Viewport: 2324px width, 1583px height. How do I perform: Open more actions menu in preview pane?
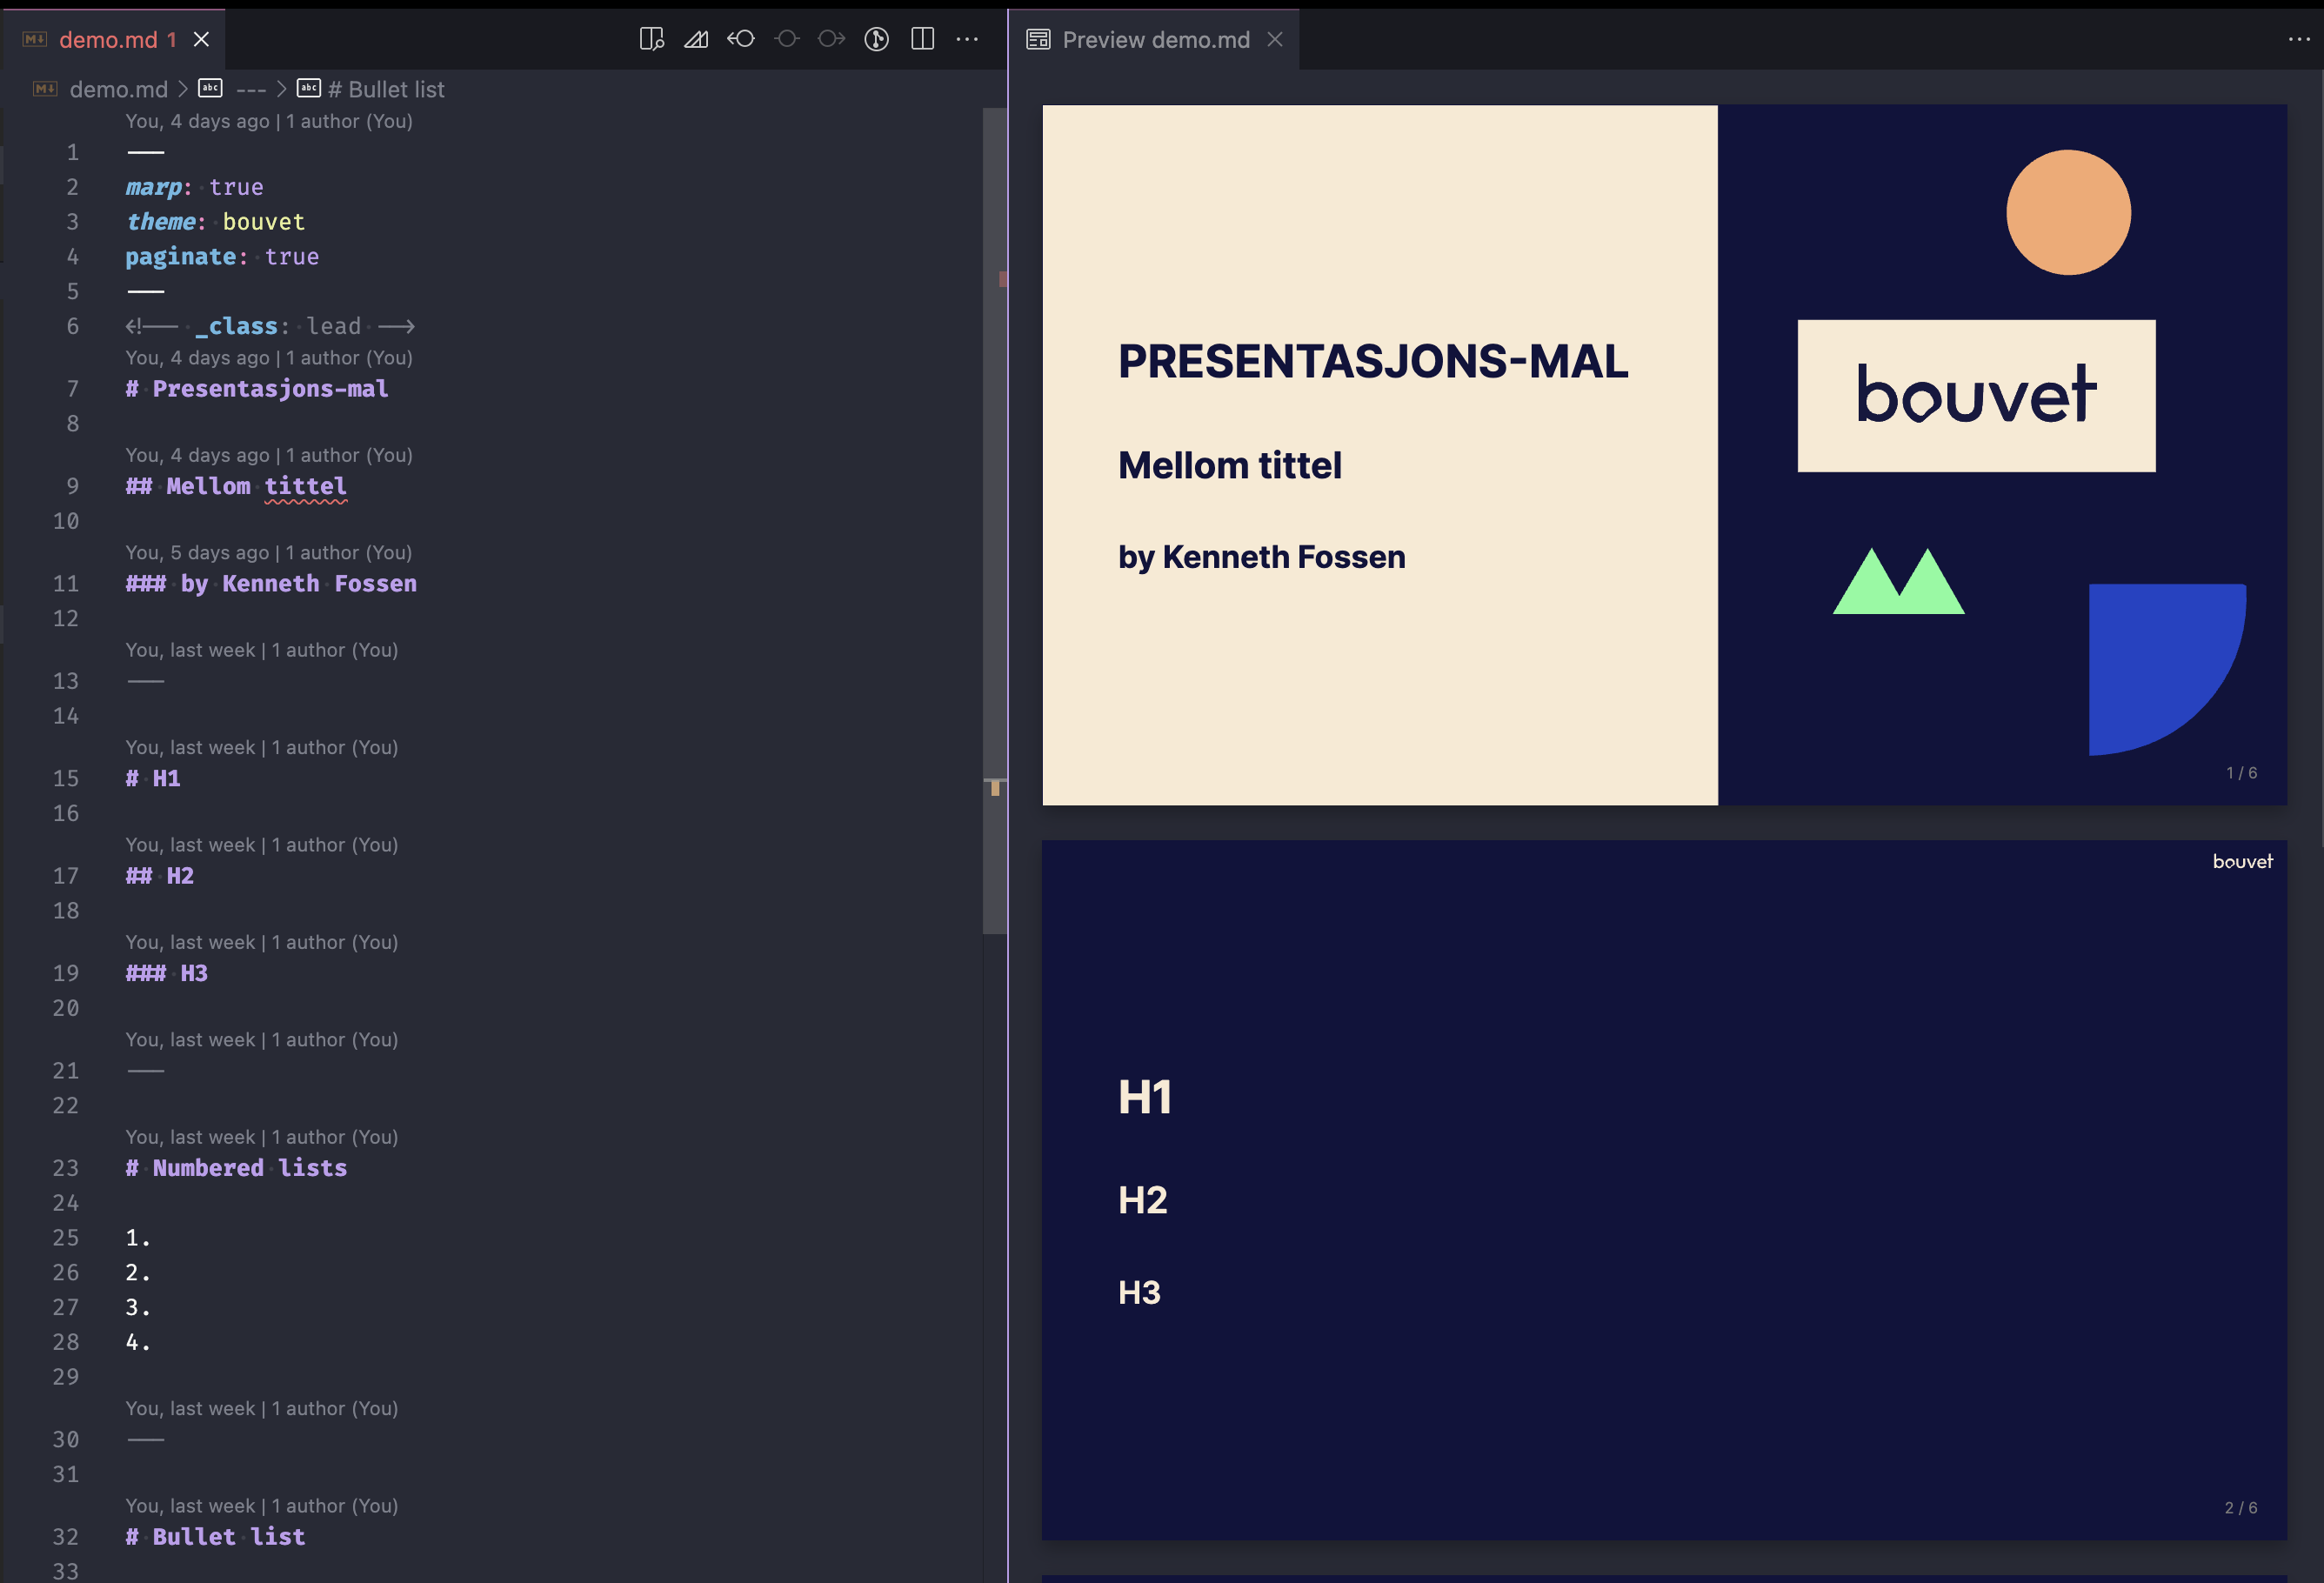pos(2298,39)
